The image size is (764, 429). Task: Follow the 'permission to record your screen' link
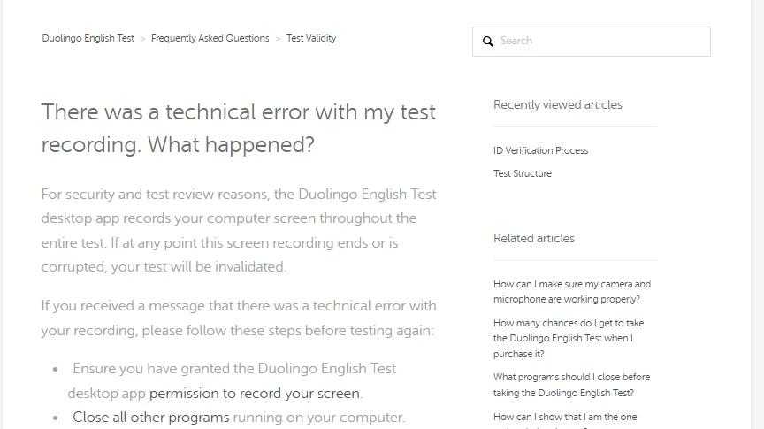[x=255, y=394]
